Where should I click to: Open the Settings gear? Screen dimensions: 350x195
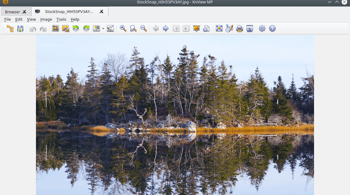(x=262, y=28)
